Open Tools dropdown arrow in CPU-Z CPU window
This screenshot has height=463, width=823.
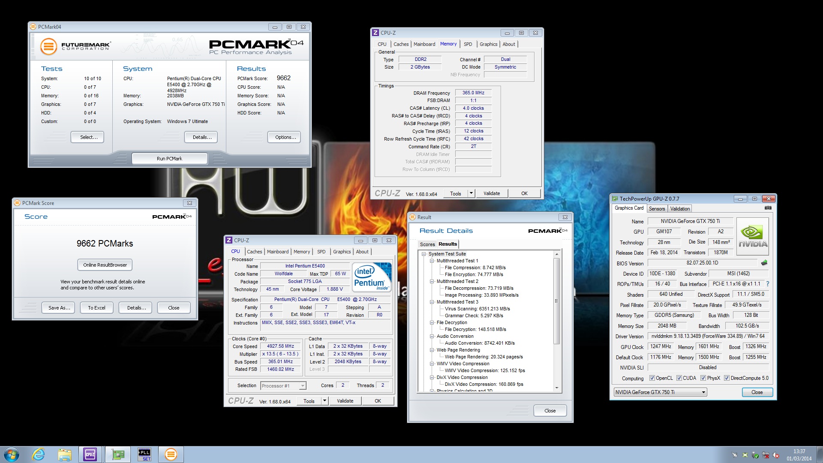(x=324, y=401)
